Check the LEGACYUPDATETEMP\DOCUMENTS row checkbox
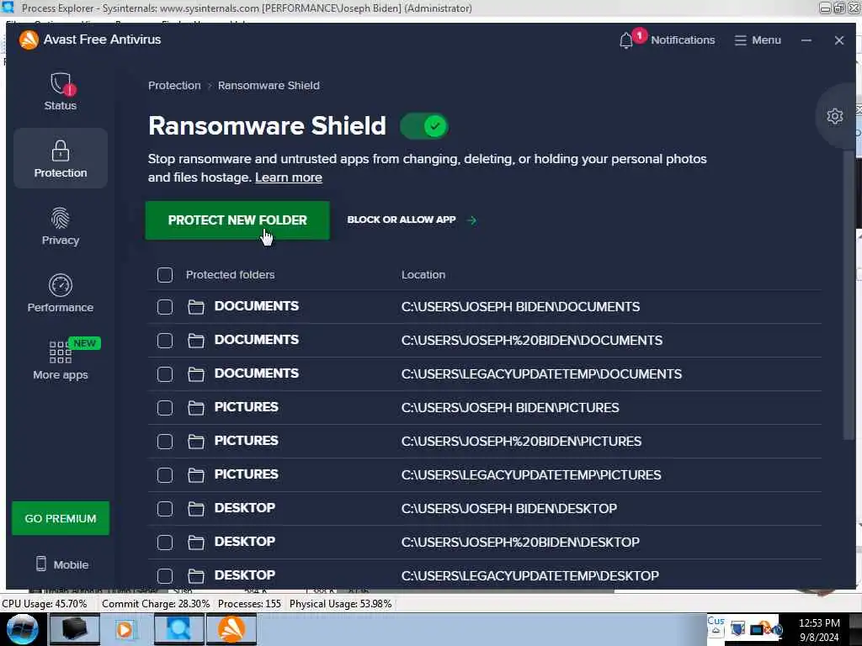 (165, 374)
